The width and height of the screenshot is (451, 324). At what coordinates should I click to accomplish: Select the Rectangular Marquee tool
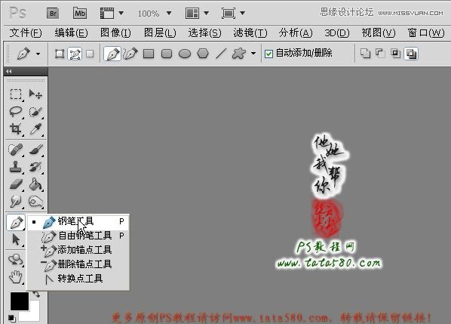tap(16, 94)
